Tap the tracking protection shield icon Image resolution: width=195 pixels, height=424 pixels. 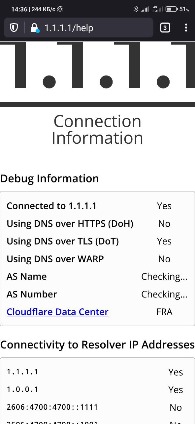pyautogui.click(x=14, y=28)
